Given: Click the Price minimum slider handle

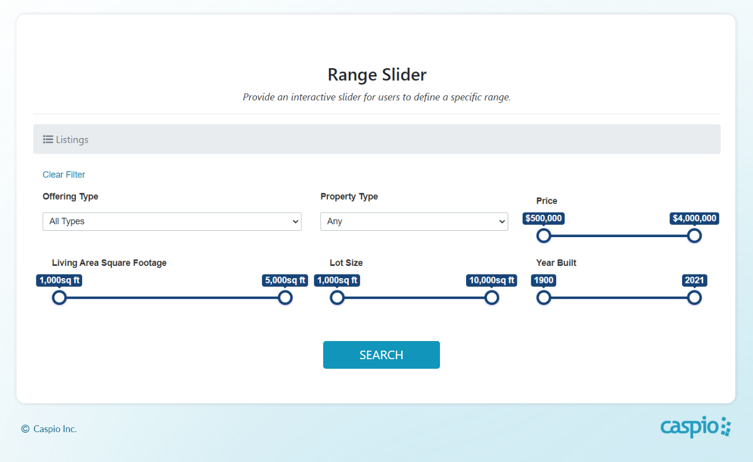Looking at the screenshot, I should click(543, 236).
